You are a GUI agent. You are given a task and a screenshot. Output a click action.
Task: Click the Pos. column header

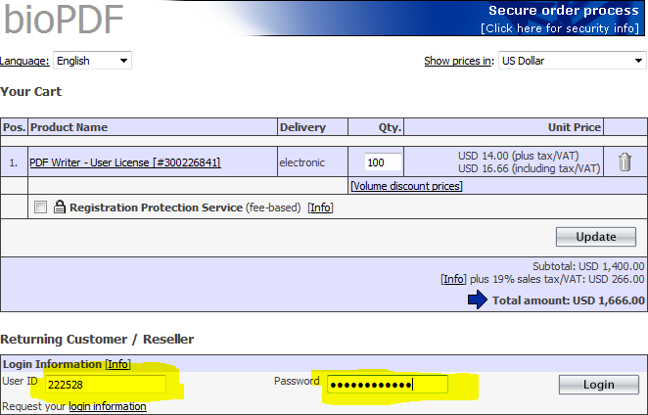coord(14,127)
